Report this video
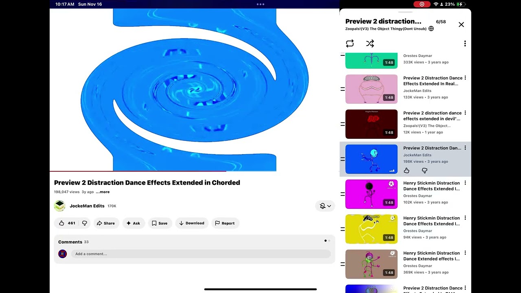Image resolution: width=521 pixels, height=293 pixels. tap(225, 223)
